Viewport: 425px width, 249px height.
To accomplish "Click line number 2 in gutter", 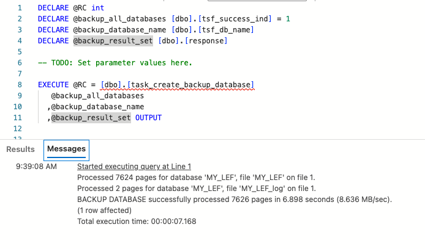I will click(20, 19).
